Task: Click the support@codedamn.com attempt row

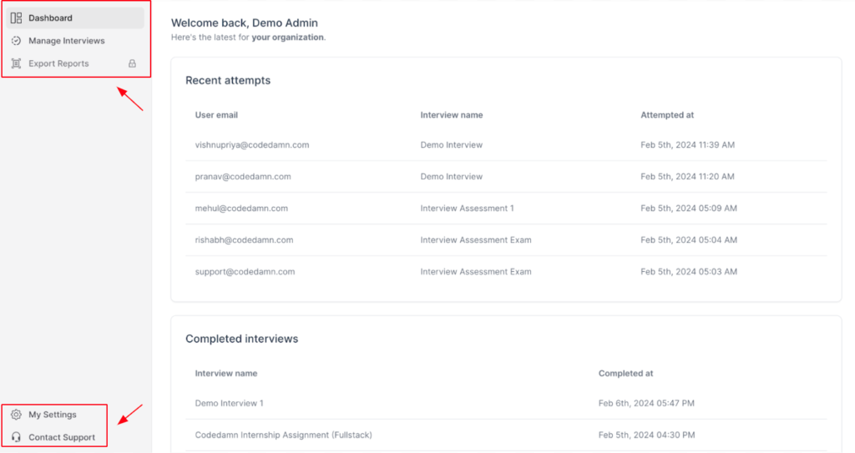Action: point(506,271)
